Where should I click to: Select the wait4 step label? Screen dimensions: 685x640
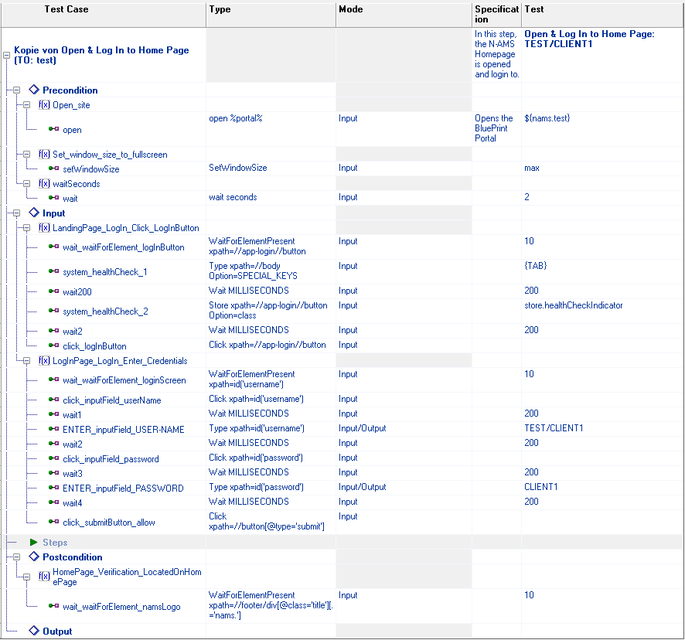coord(73,502)
